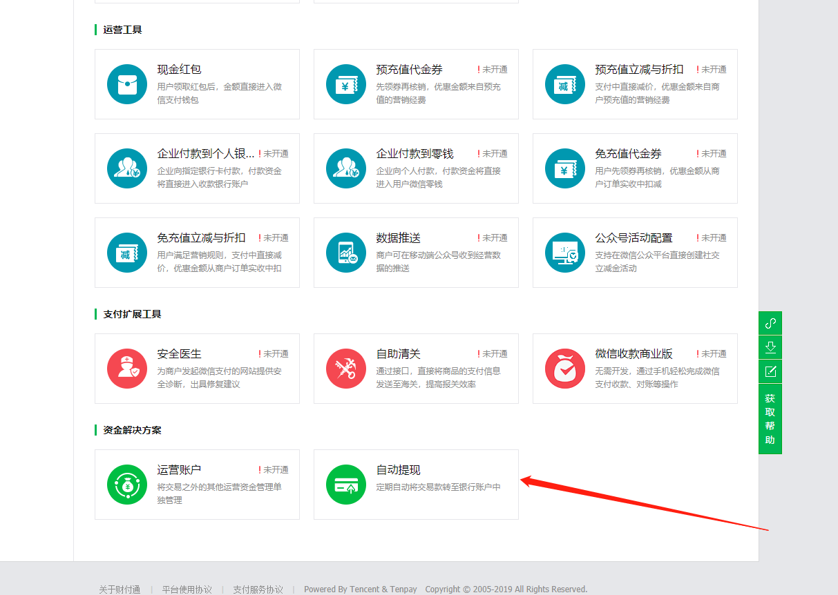Open the 微信收款商业版 money bag icon
The width and height of the screenshot is (838, 595).
565,369
